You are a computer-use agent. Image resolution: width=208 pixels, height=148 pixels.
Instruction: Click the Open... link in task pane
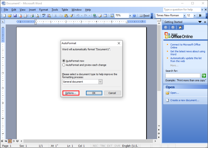click(x=175, y=93)
